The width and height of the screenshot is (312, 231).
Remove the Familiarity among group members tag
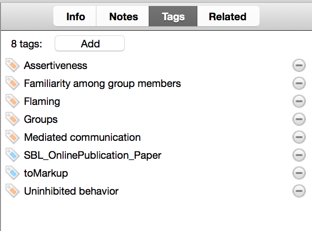tap(299, 84)
